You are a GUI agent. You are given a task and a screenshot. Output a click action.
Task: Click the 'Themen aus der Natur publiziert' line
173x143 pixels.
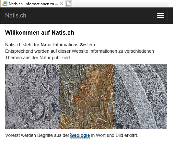pos(38,58)
